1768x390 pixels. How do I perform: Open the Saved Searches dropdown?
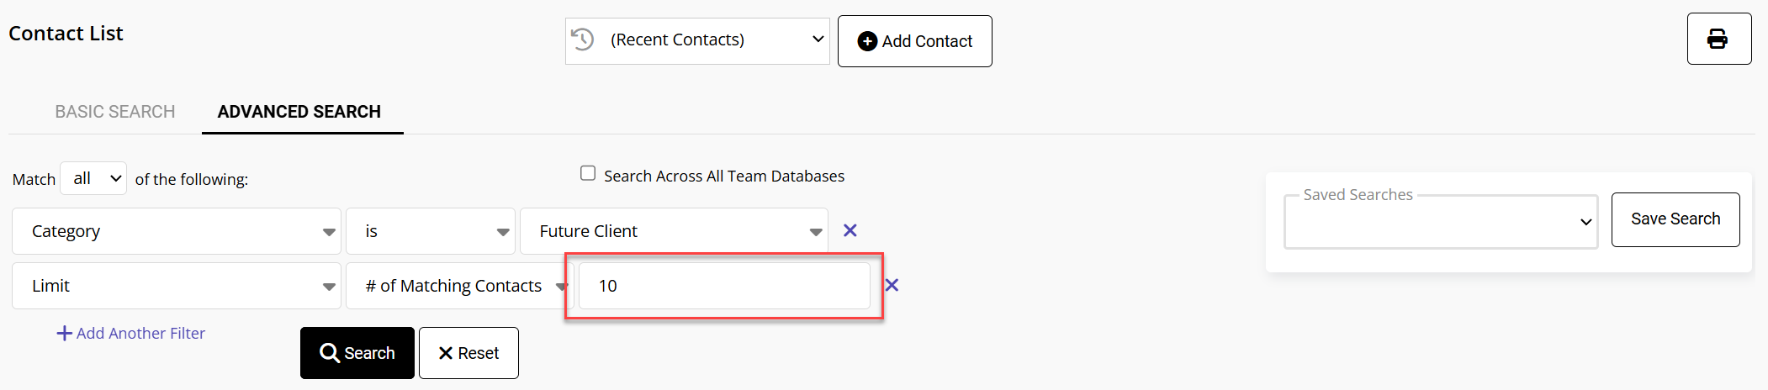pyautogui.click(x=1441, y=222)
